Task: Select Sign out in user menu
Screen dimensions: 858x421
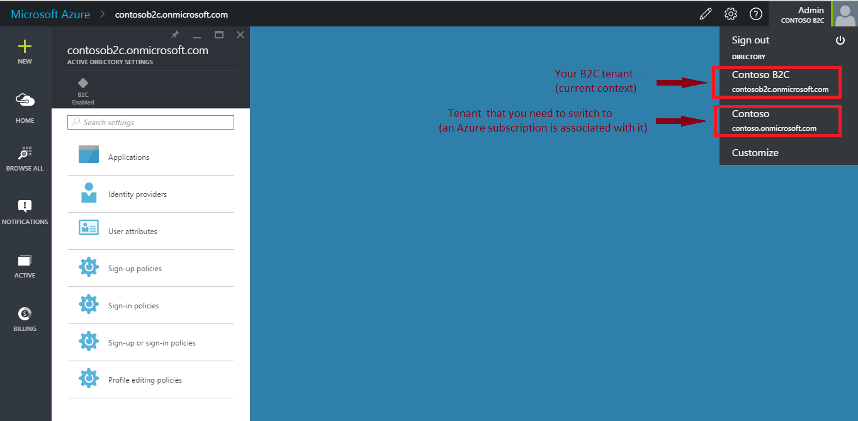Action: [750, 40]
